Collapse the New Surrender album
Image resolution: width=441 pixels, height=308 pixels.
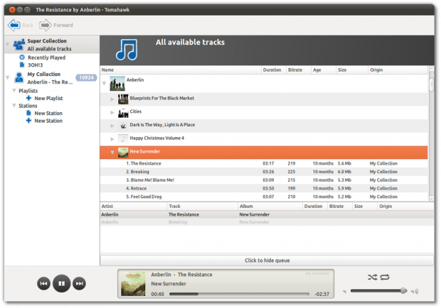coord(112,153)
